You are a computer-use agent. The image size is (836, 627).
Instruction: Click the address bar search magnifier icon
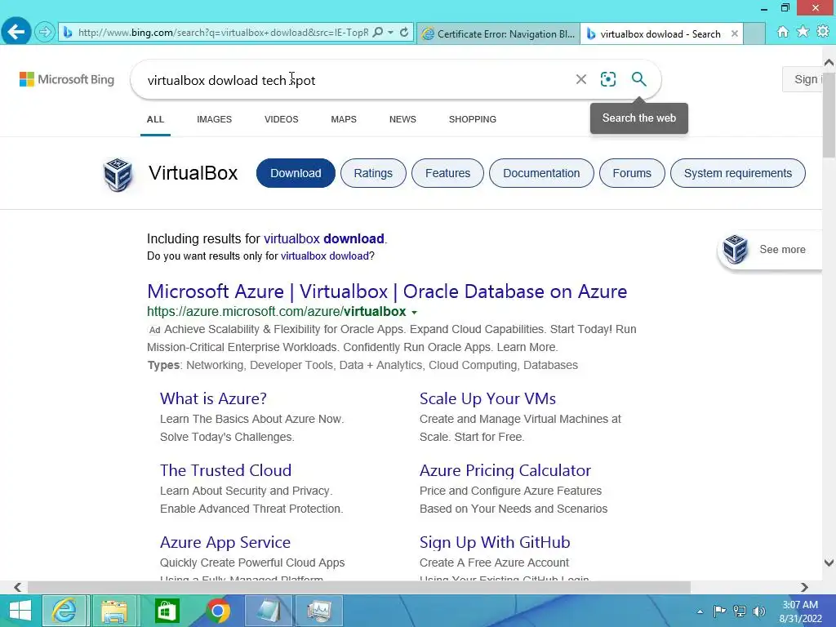point(378,33)
